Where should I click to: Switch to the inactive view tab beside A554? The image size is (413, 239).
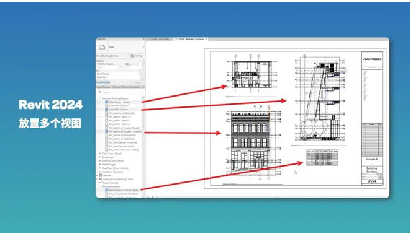160,39
